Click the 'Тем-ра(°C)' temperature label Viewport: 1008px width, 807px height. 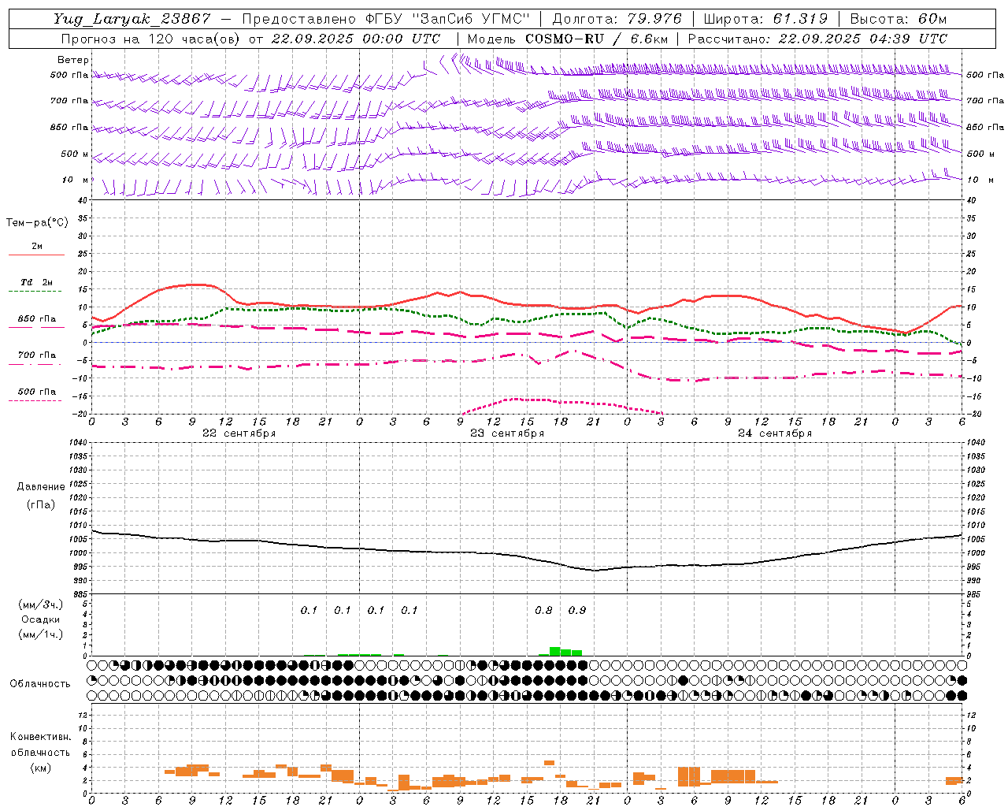pos(37,223)
